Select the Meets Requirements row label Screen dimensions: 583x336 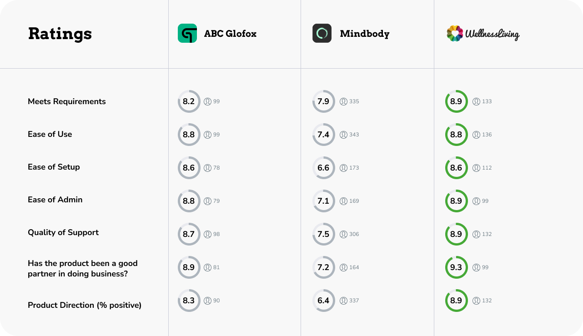coord(67,101)
